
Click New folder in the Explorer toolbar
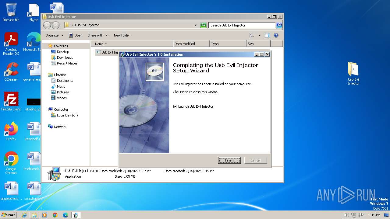point(122,35)
